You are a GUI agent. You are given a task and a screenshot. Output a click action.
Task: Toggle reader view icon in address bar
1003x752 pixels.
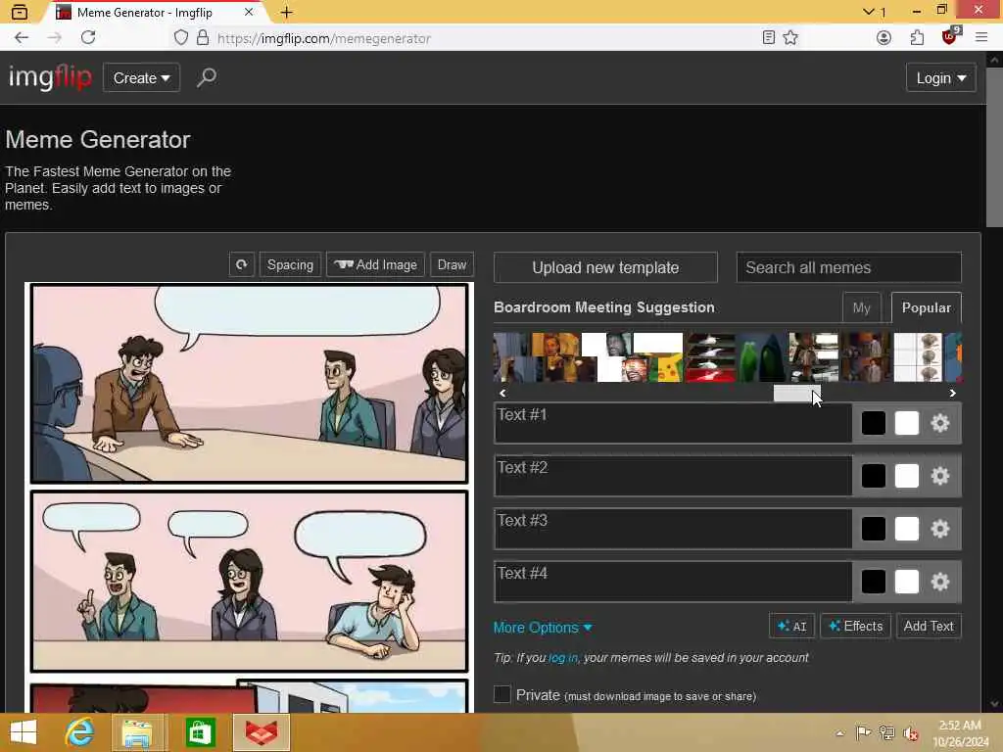[x=768, y=38]
